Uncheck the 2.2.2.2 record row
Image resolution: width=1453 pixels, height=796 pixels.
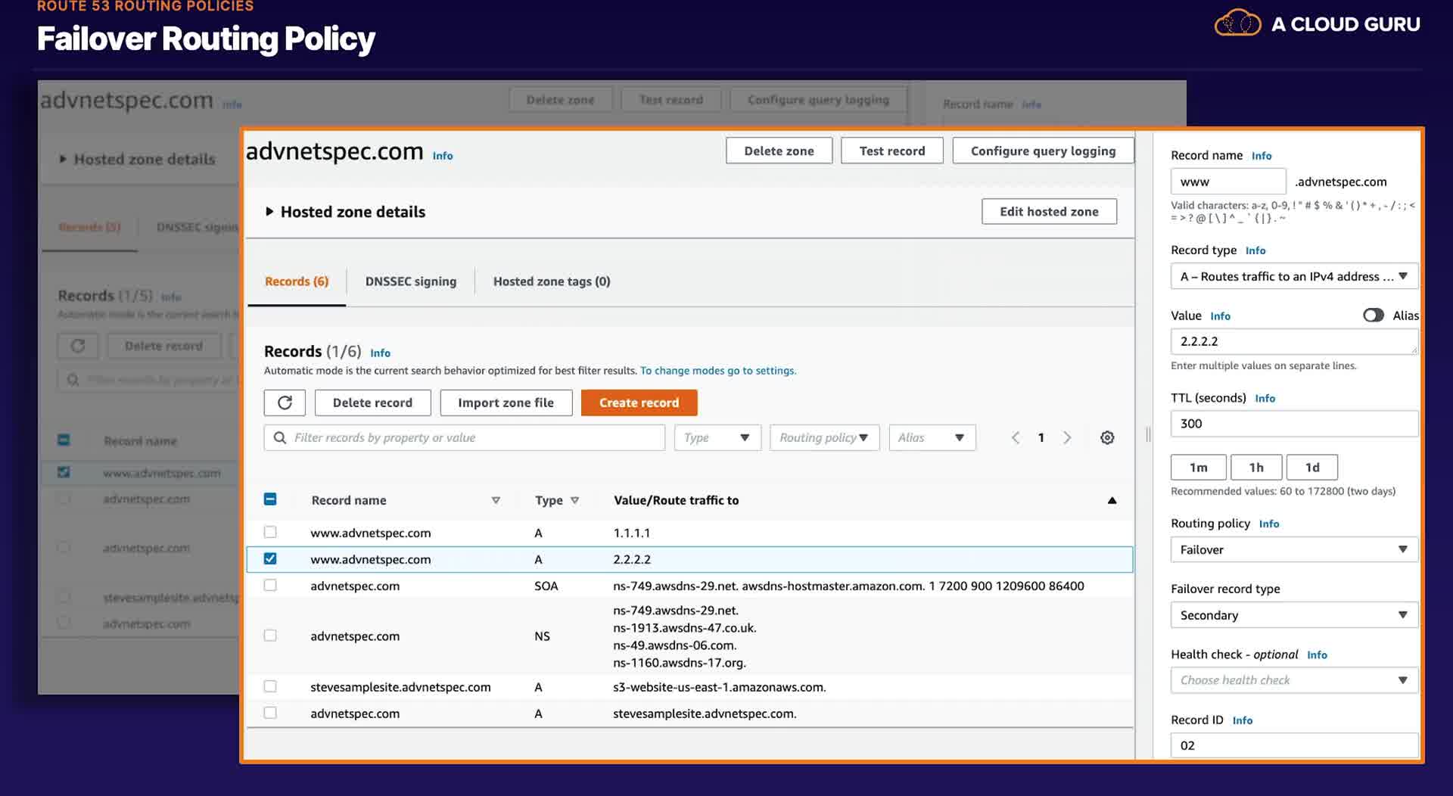270,558
